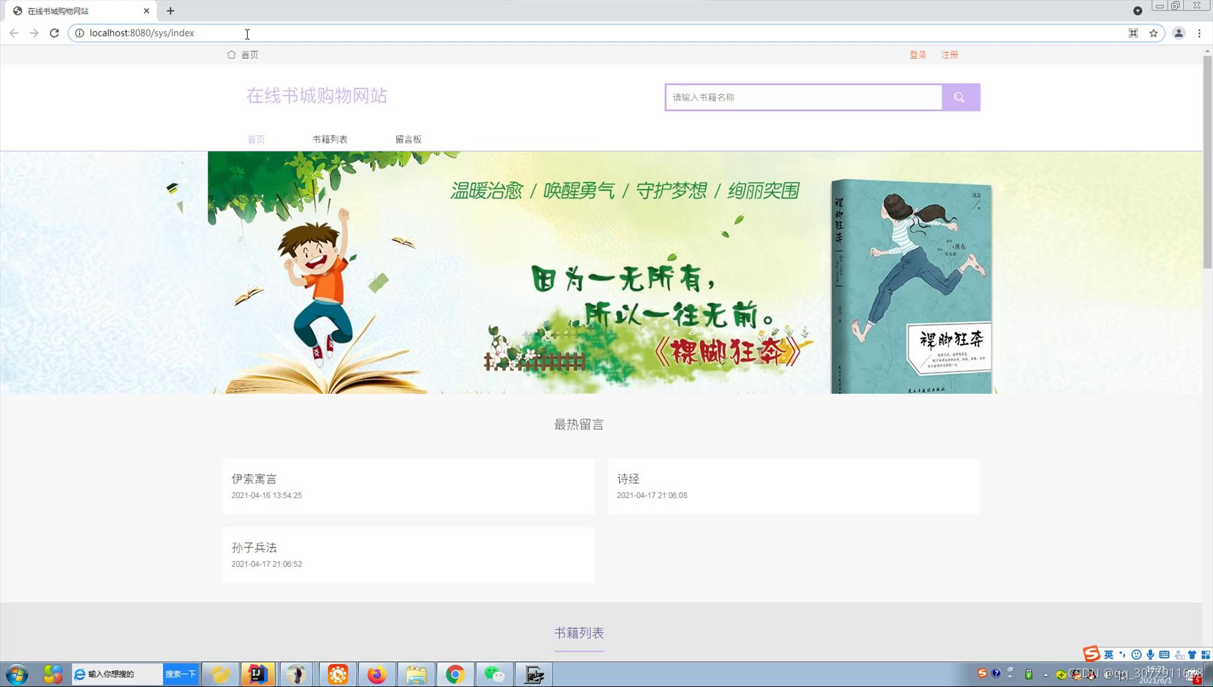1213x687 pixels.
Task: Open the 孙子兵法 message card
Action: 408,555
